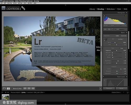Switch to the Library module
Screen dimensions: 131x105
click(x=92, y=9)
